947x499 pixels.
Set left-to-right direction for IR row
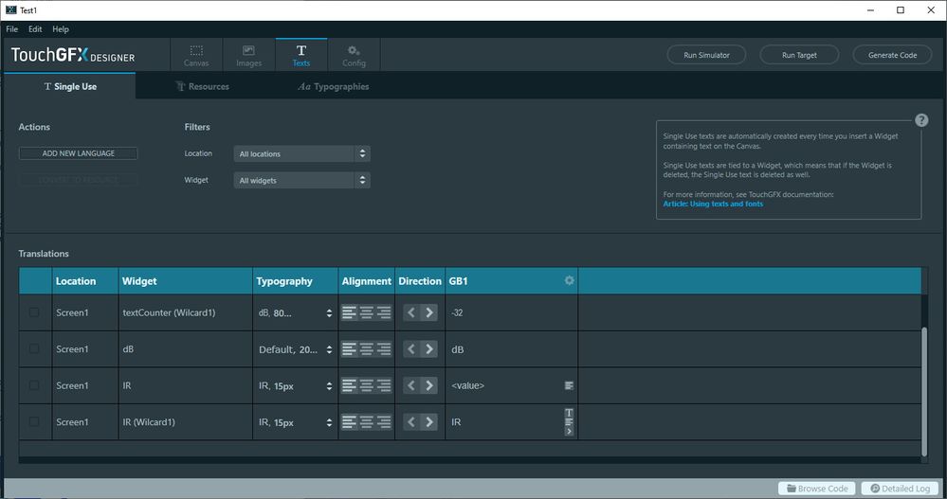click(428, 385)
